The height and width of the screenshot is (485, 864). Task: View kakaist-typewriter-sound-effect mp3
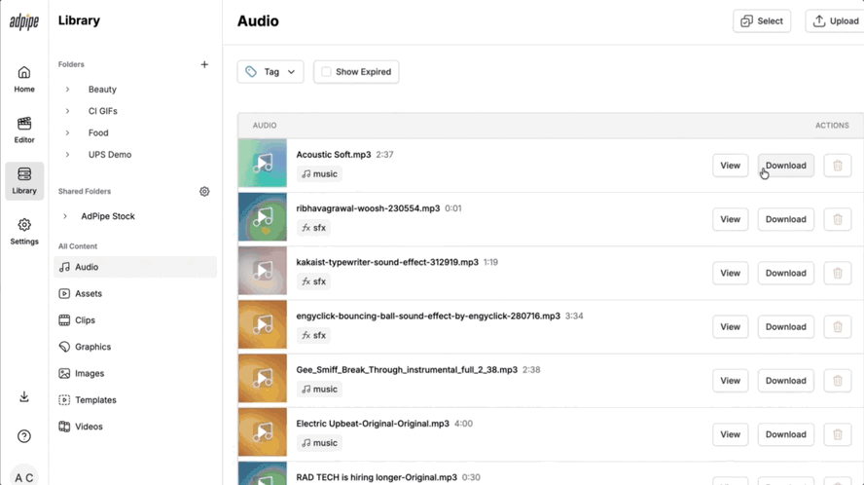[x=730, y=273]
